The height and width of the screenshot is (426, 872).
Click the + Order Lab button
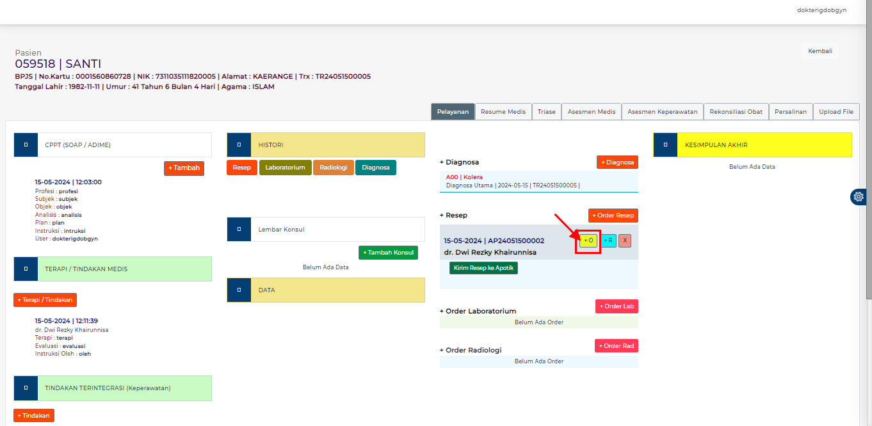[616, 306]
